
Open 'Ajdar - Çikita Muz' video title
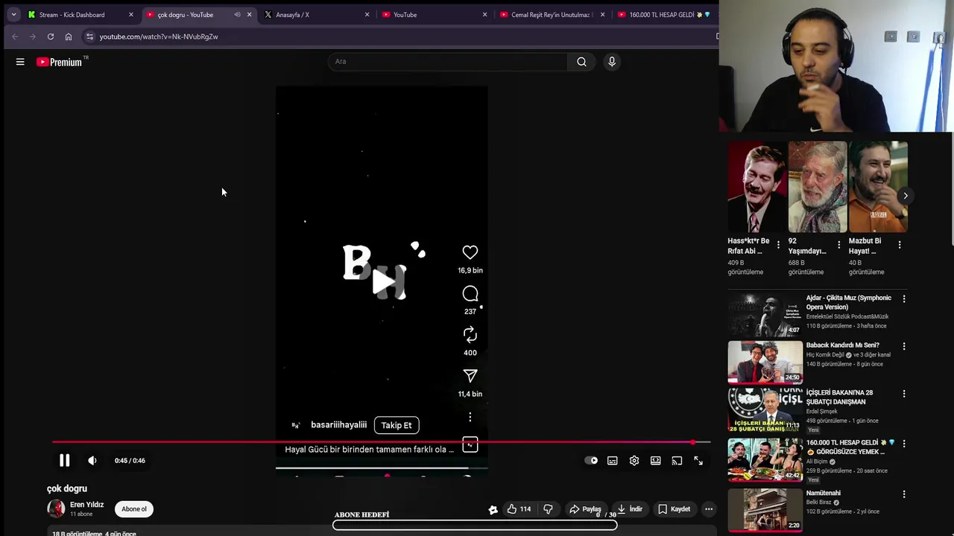pyautogui.click(x=848, y=302)
